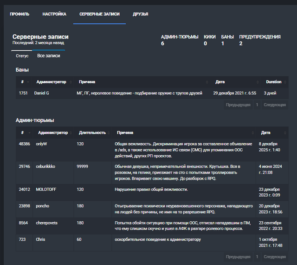This screenshot has width=297, height=265.
Task: Click the Длительность column header
Action: (x=92, y=132)
